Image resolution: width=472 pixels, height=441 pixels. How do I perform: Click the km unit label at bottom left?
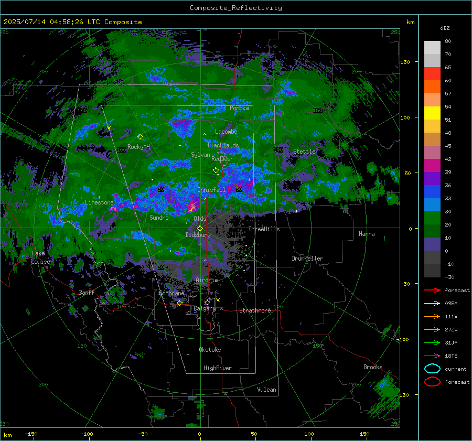7,435
